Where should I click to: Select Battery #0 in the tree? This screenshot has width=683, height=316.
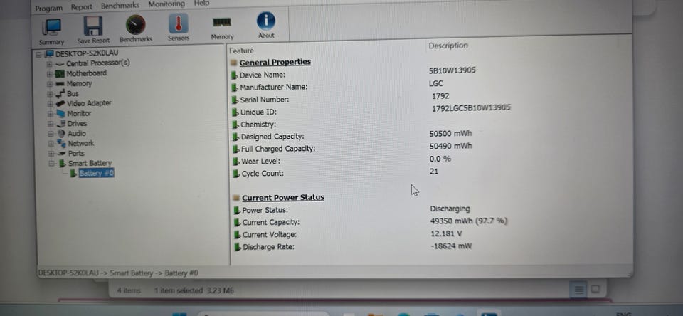point(96,173)
